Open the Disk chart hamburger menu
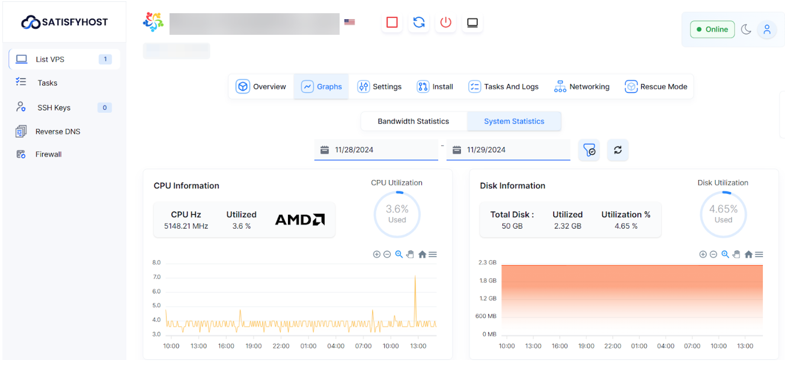 click(x=759, y=254)
